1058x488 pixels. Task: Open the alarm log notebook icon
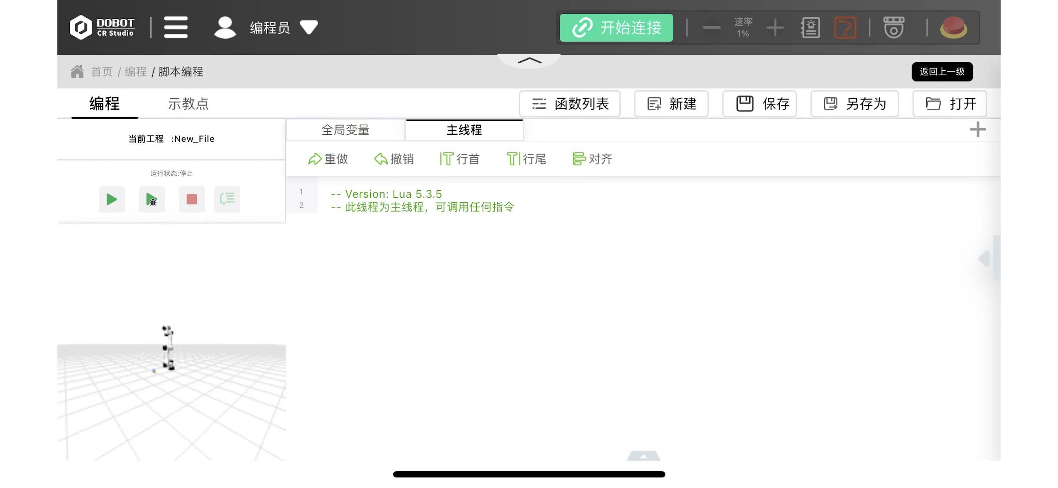pos(810,28)
